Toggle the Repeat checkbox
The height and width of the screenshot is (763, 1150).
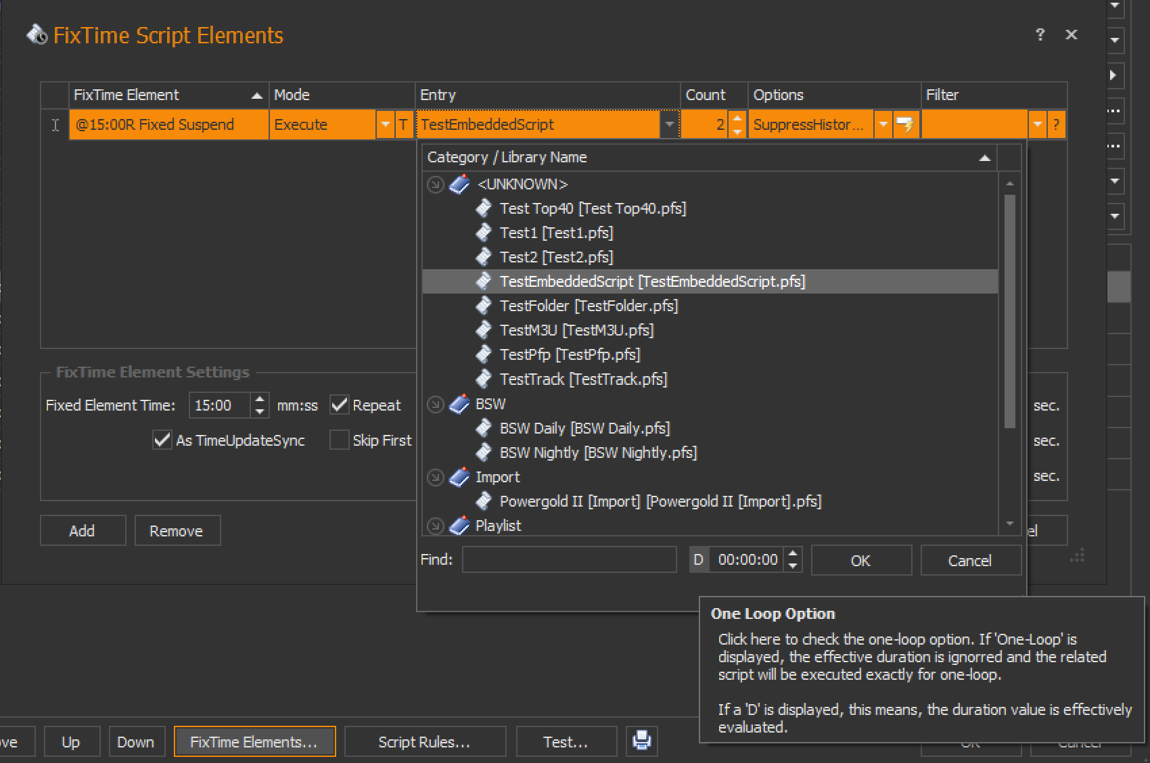tap(340, 405)
